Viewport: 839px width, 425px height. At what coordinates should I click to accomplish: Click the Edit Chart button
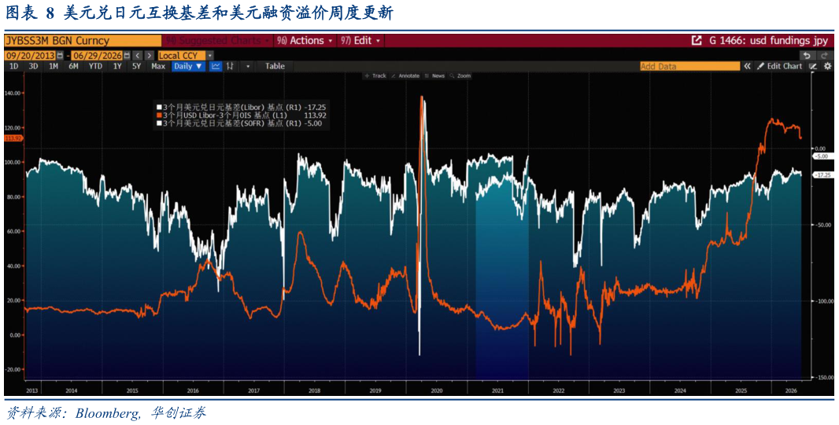tap(779, 66)
